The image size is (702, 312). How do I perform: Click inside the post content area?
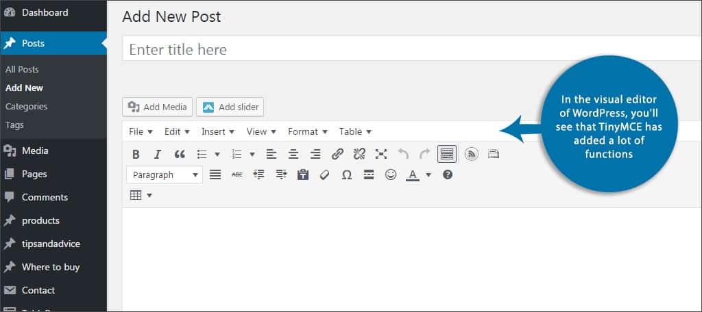[x=412, y=259]
